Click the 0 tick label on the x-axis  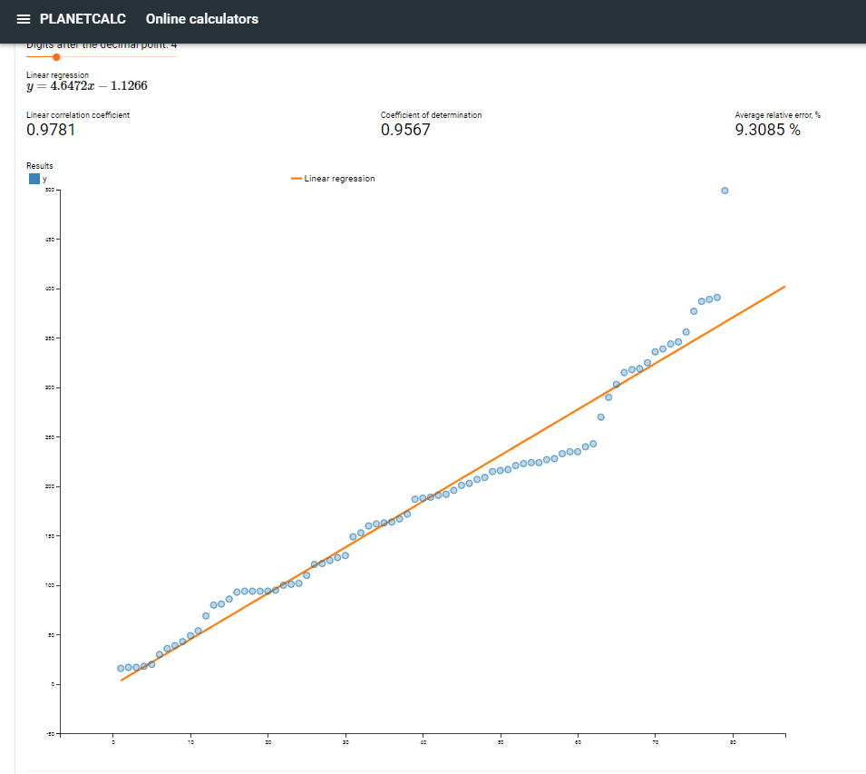(113, 743)
